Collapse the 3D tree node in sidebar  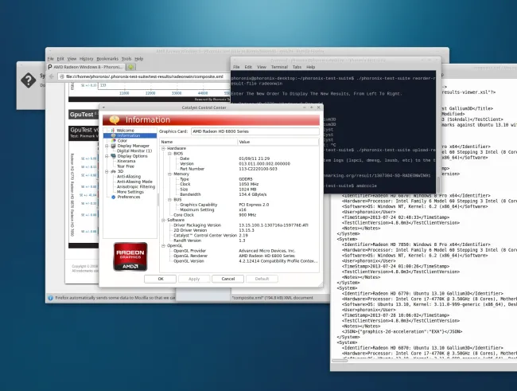click(x=107, y=171)
